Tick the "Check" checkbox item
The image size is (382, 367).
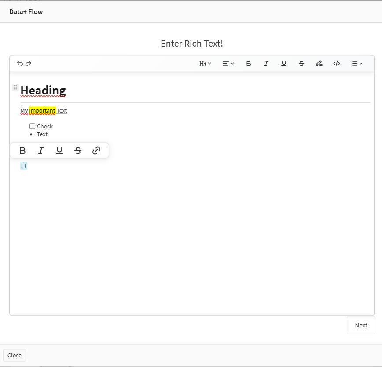tap(33, 126)
